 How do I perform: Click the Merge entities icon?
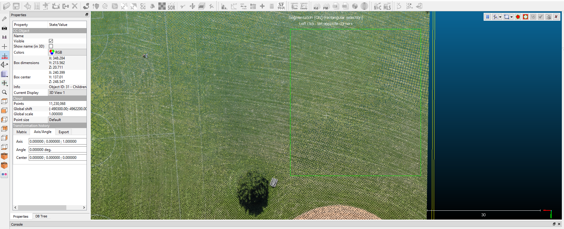point(65,6)
